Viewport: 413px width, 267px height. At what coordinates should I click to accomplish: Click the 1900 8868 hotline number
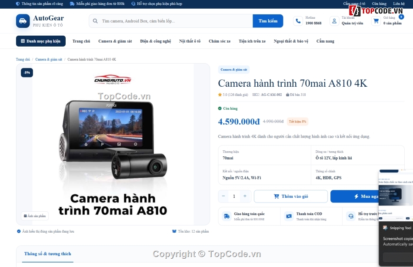(x=313, y=23)
